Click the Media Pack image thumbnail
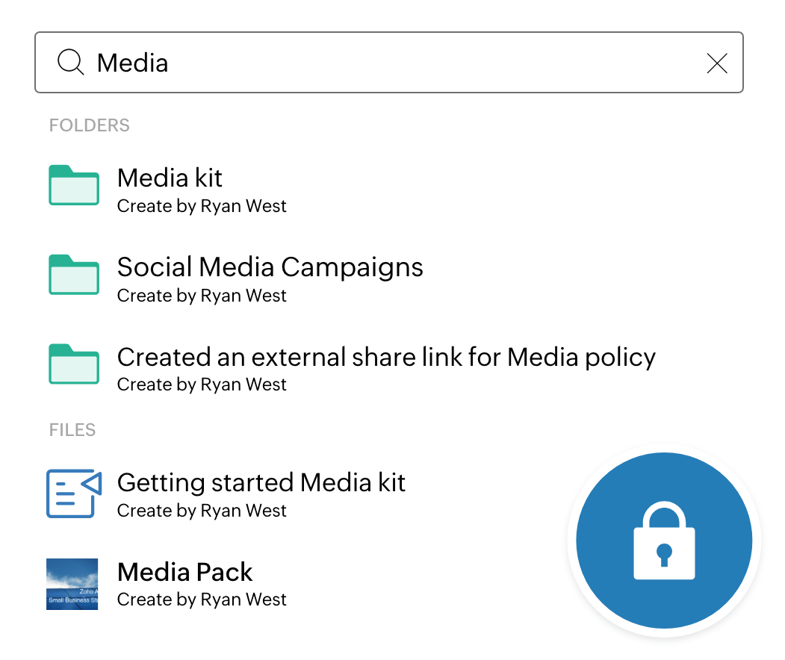The width and height of the screenshot is (785, 660). click(72, 584)
